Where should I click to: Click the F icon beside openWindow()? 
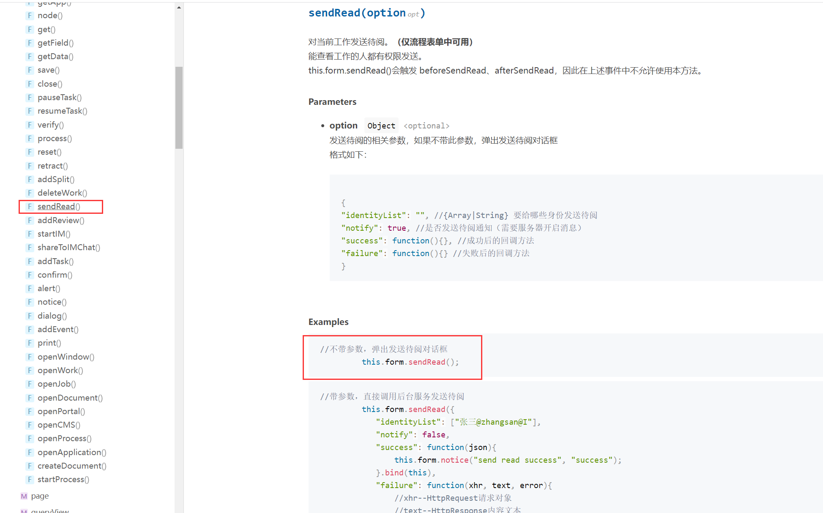pyautogui.click(x=30, y=357)
